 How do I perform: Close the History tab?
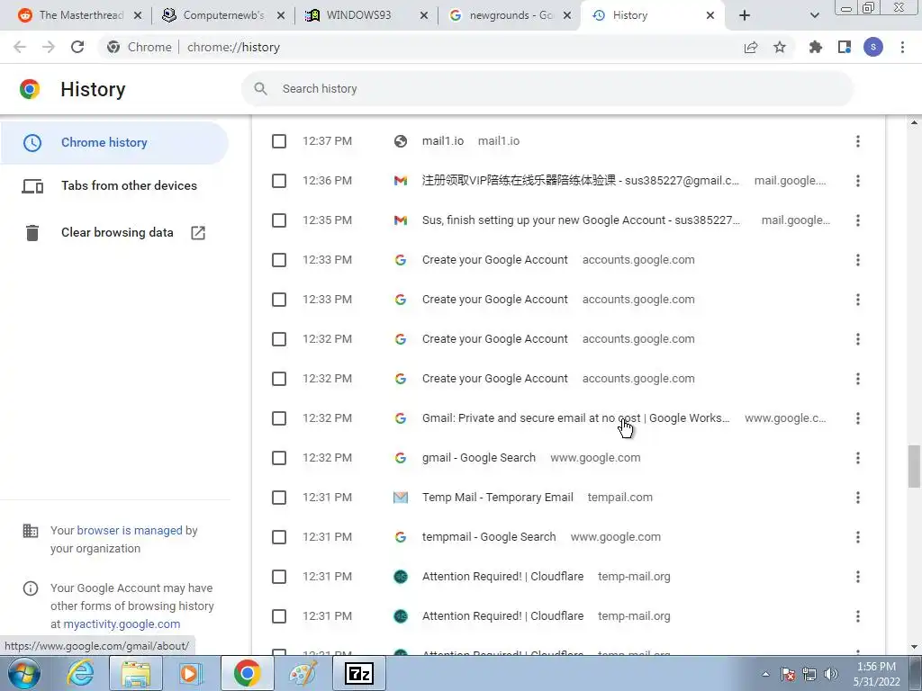tap(710, 15)
